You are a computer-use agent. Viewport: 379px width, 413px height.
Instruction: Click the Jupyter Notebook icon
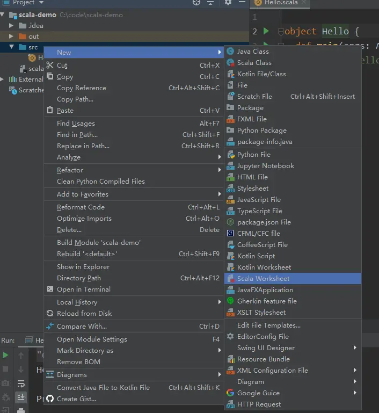point(230,166)
